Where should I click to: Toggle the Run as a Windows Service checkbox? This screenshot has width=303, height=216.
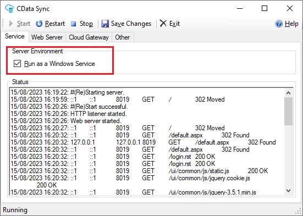click(17, 64)
